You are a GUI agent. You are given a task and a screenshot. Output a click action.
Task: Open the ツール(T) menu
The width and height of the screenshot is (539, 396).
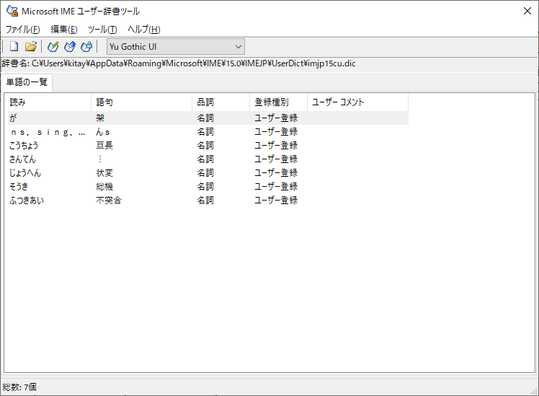(102, 30)
